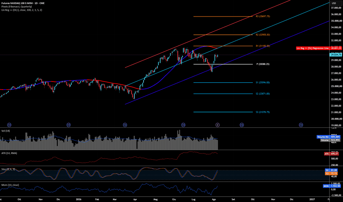Click the Giu label on time axis

click(174, 199)
